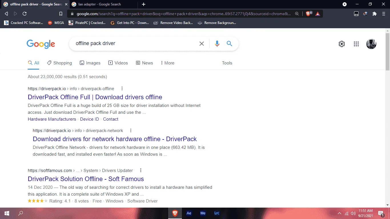Open Google quick settings gear
This screenshot has height=219, width=390.
coord(342,44)
